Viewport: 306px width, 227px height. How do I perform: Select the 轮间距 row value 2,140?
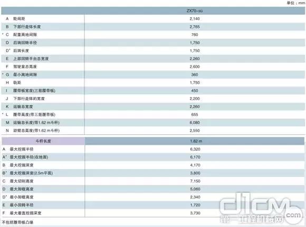(x=195, y=19)
